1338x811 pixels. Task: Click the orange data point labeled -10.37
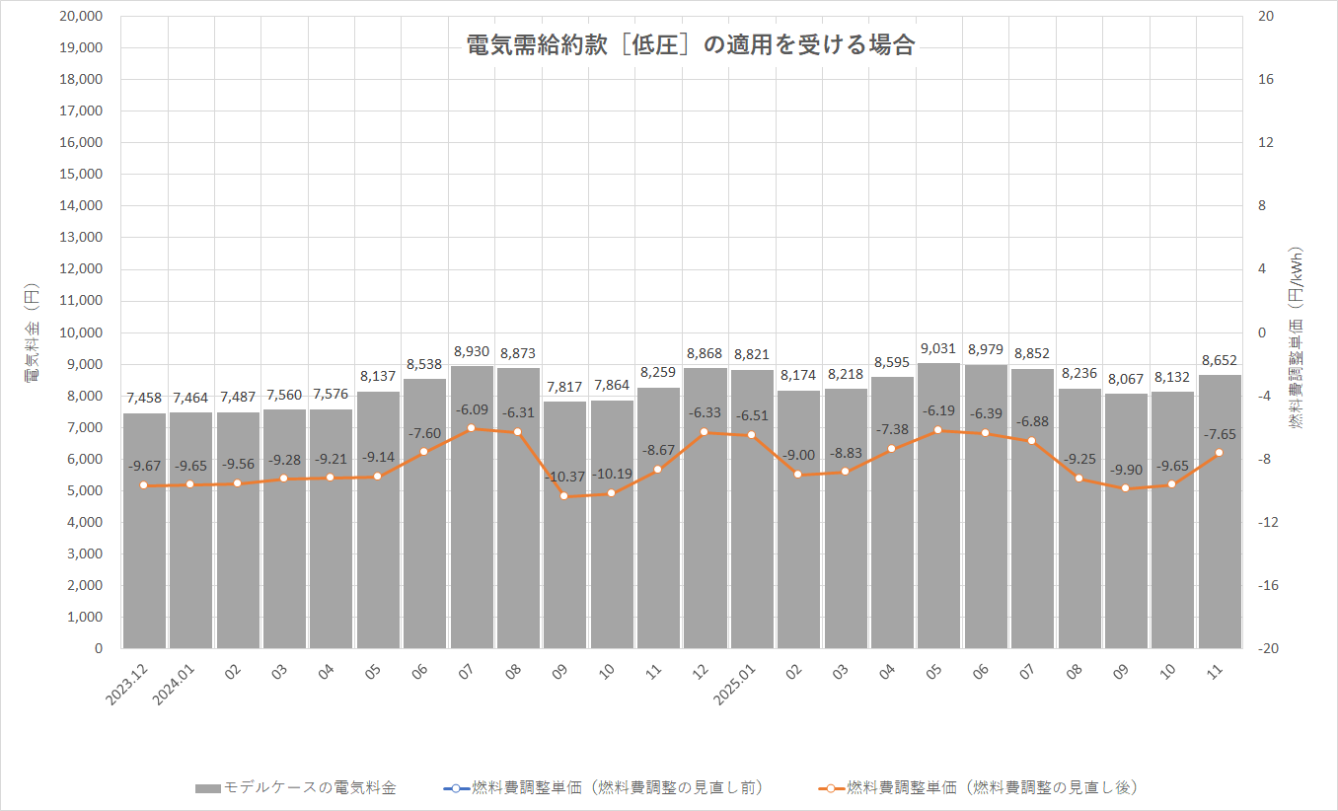coord(564,496)
